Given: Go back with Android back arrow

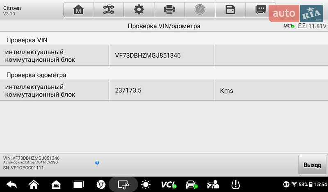Looking at the screenshot, I should pos(12,185).
